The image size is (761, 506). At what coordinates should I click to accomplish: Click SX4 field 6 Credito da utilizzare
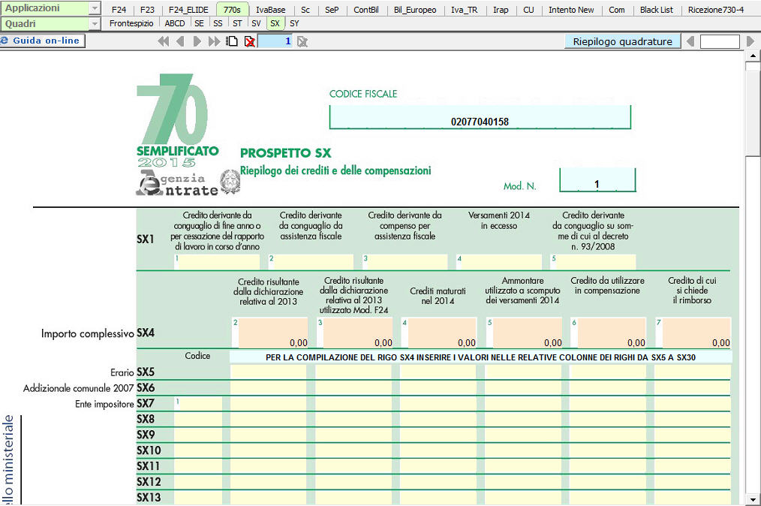(609, 333)
